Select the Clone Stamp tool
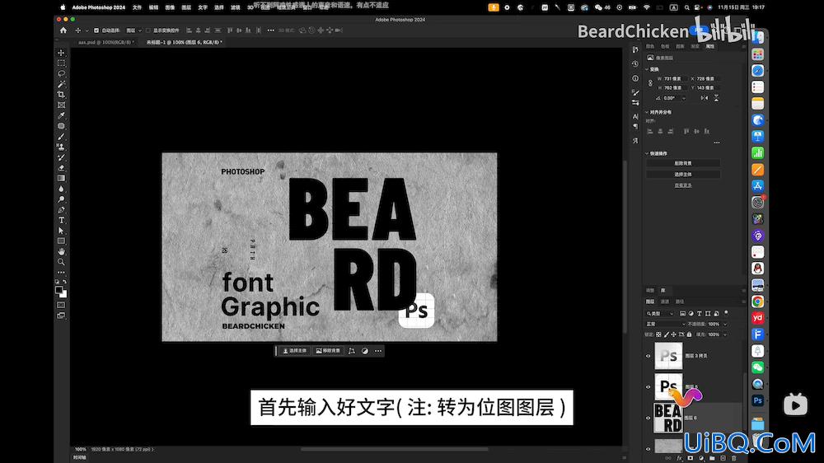Screen dimensions: 824x463 point(61,147)
